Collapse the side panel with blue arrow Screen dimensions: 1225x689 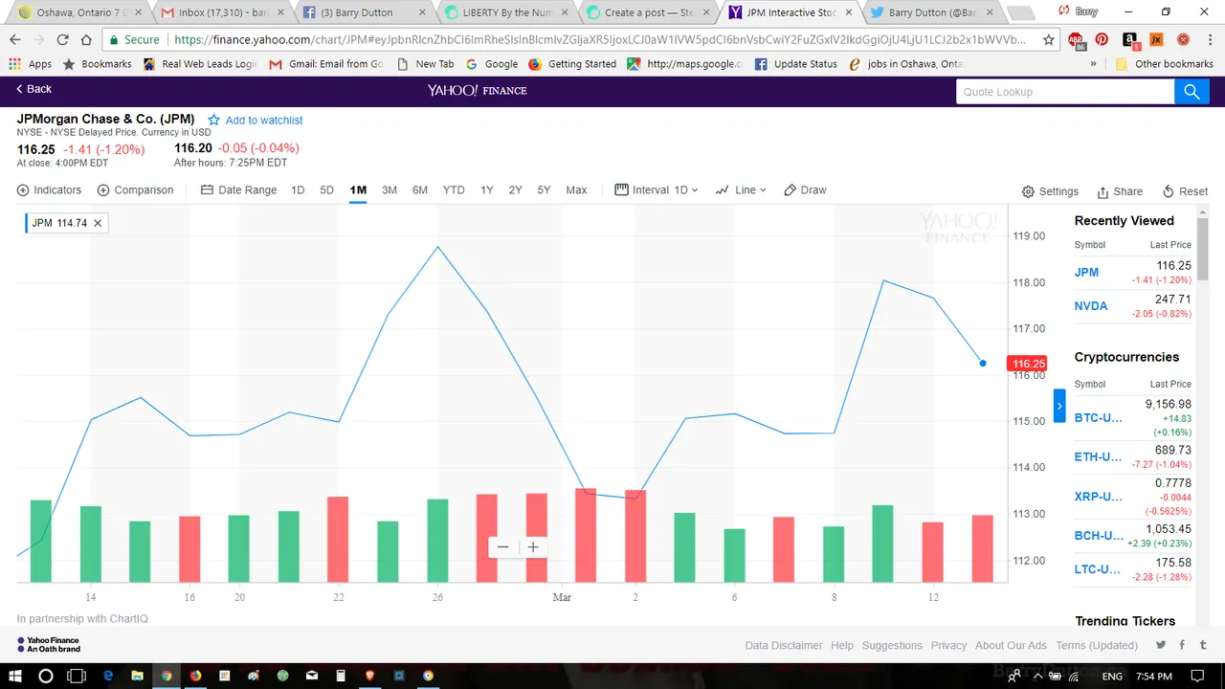[1059, 406]
